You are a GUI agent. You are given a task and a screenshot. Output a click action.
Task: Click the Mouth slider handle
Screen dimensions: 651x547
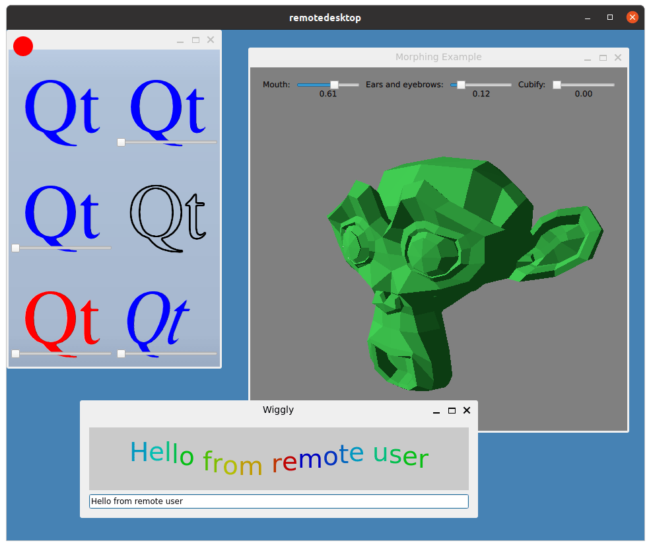point(334,85)
